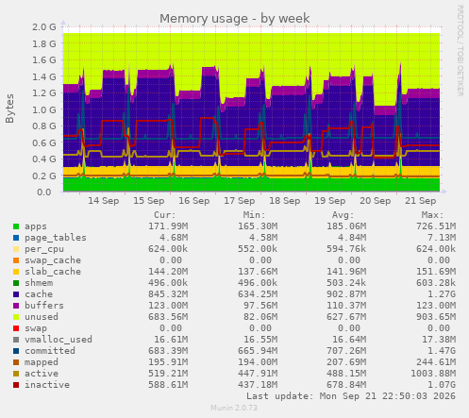The width and height of the screenshot is (469, 418).
Task: Click the '2.0 G' y-axis label
Action: click(x=44, y=27)
